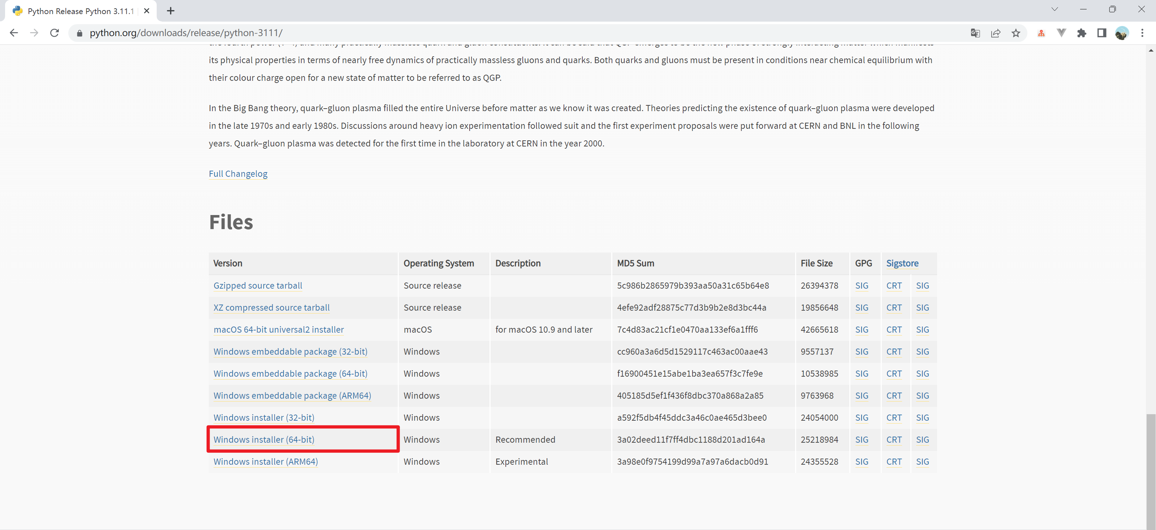Image resolution: width=1156 pixels, height=530 pixels.
Task: Open CRT for Windows installer 64-bit
Action: pos(894,439)
